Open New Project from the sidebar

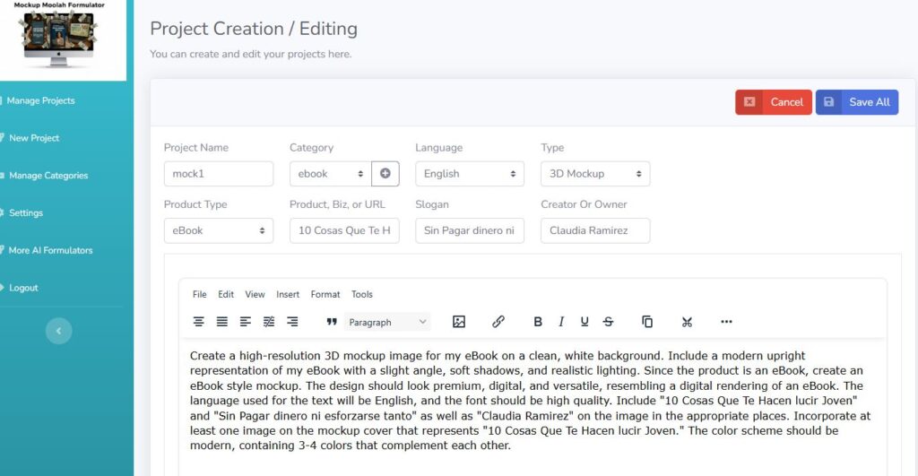(34, 138)
